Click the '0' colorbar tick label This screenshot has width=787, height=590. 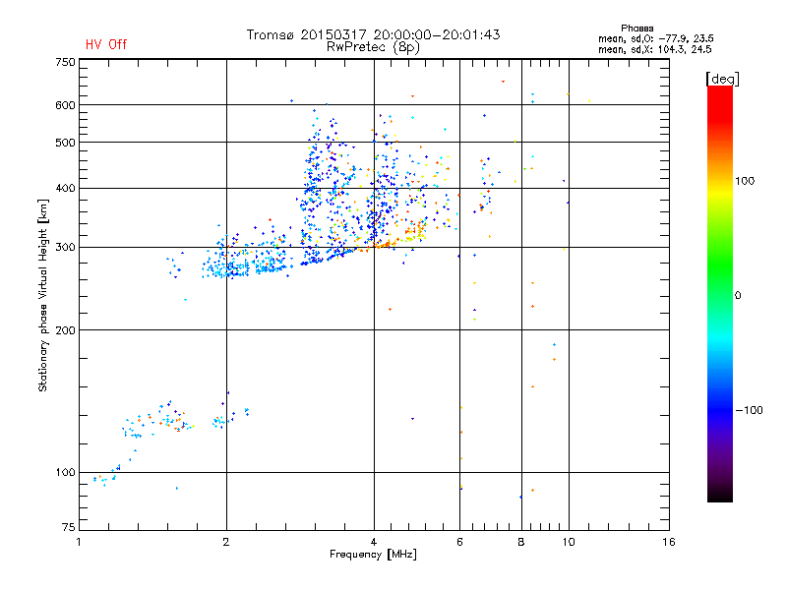click(x=738, y=296)
